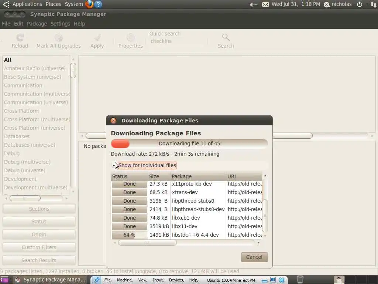The width and height of the screenshot is (378, 284).
Task: Click the Synaptic Package Manager taskbar entry
Action: pyautogui.click(x=50, y=280)
